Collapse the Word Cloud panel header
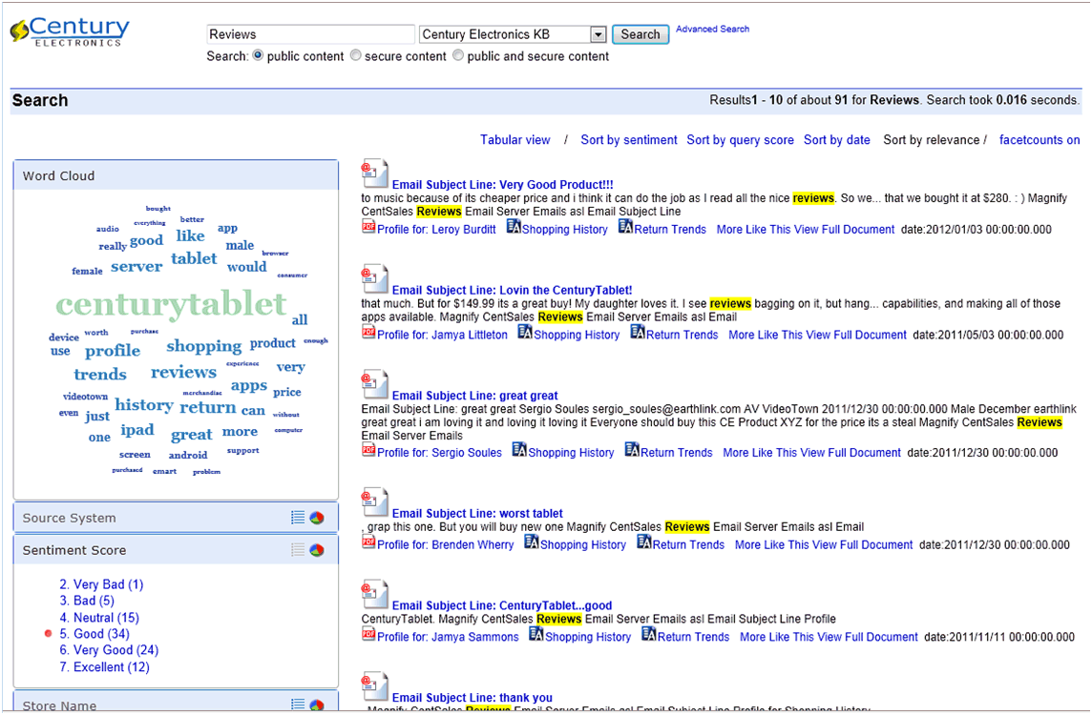This screenshot has height=715, width=1092. 176,176
